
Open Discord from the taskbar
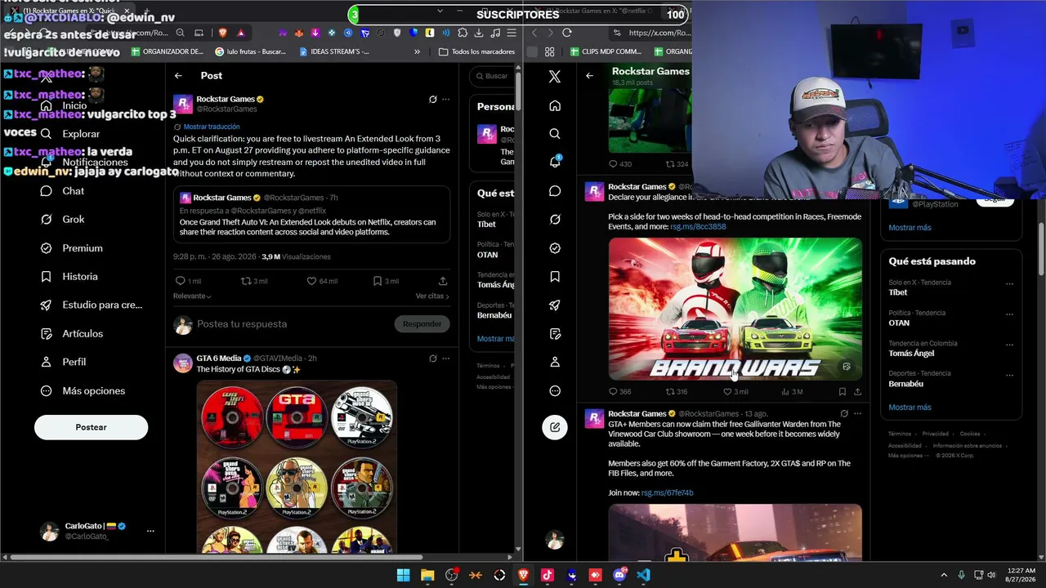point(619,575)
